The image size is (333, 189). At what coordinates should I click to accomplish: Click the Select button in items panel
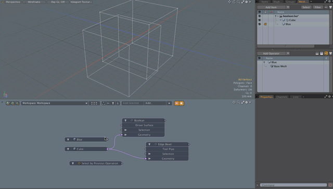coord(306,7)
